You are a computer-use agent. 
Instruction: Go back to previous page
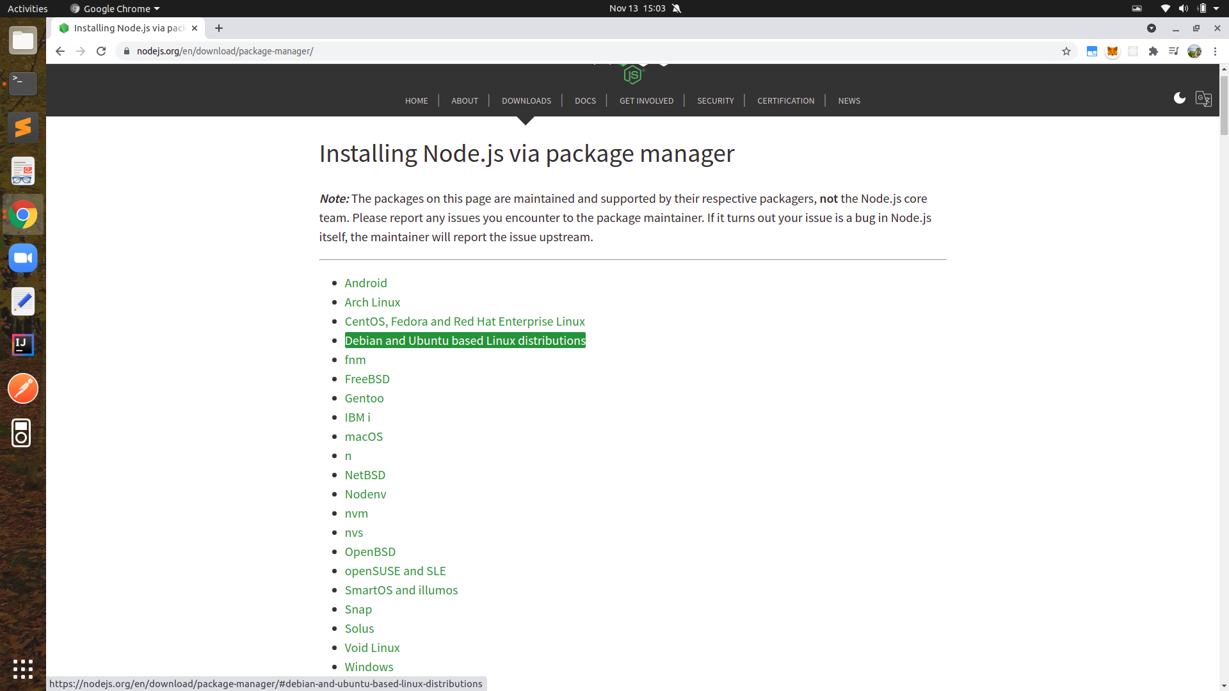click(60, 51)
